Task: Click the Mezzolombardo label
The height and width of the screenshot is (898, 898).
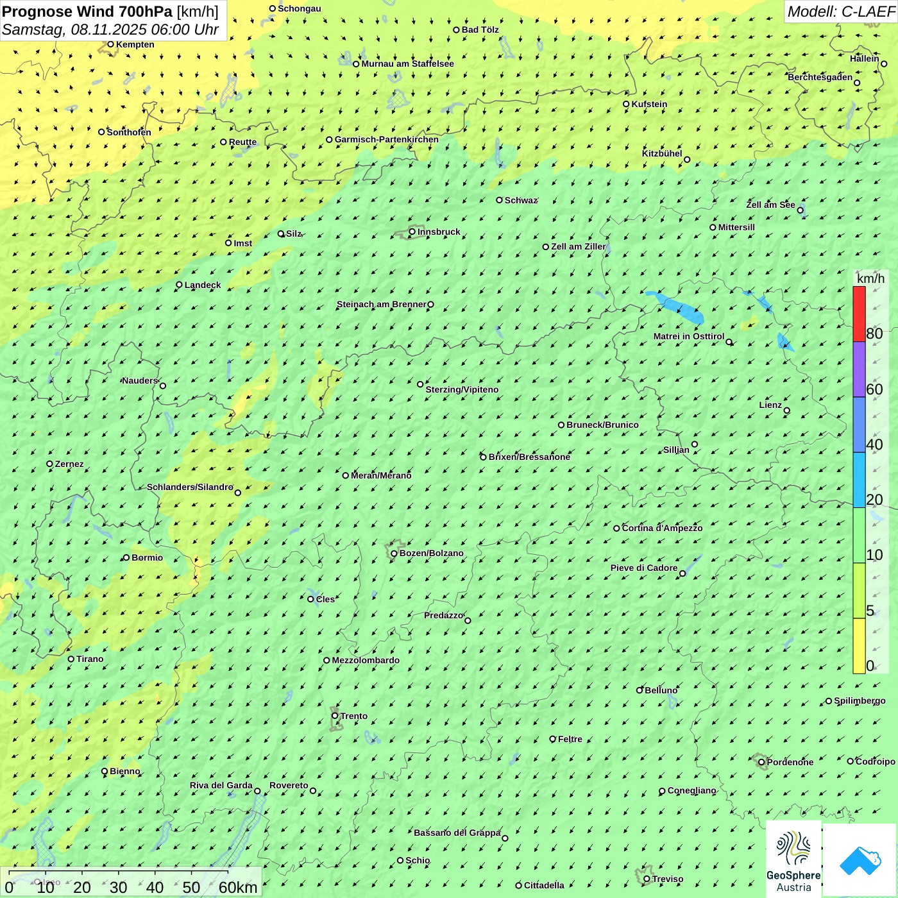Action: (366, 660)
